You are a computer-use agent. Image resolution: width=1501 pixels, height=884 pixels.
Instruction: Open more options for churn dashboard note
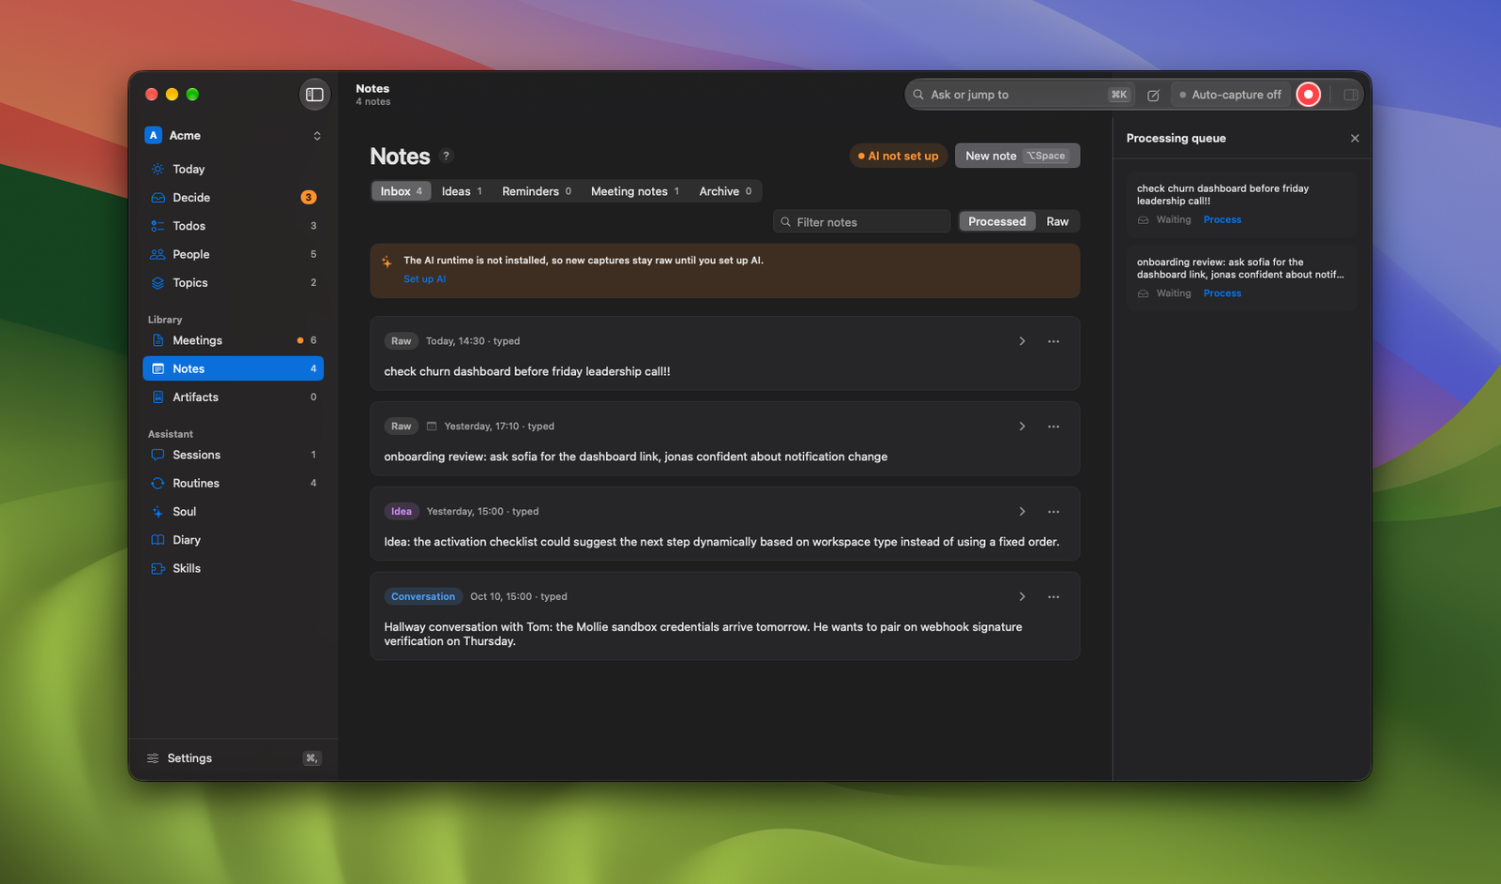click(x=1054, y=341)
